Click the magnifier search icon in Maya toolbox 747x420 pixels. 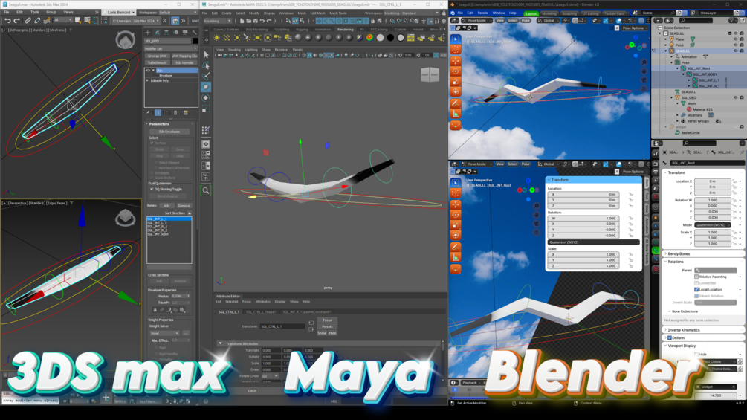(x=206, y=190)
